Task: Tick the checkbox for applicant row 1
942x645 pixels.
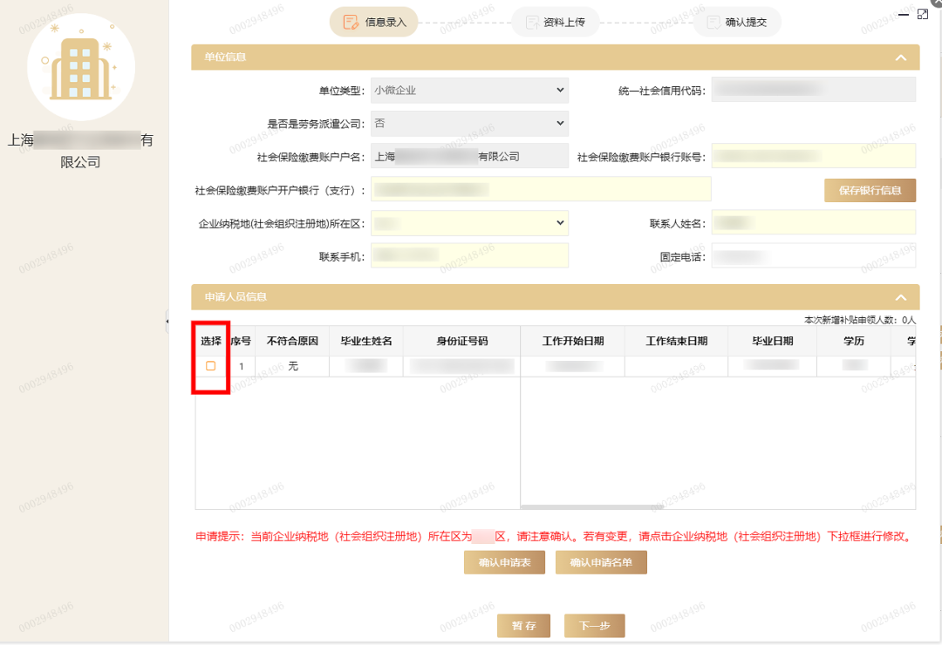Action: (210, 366)
